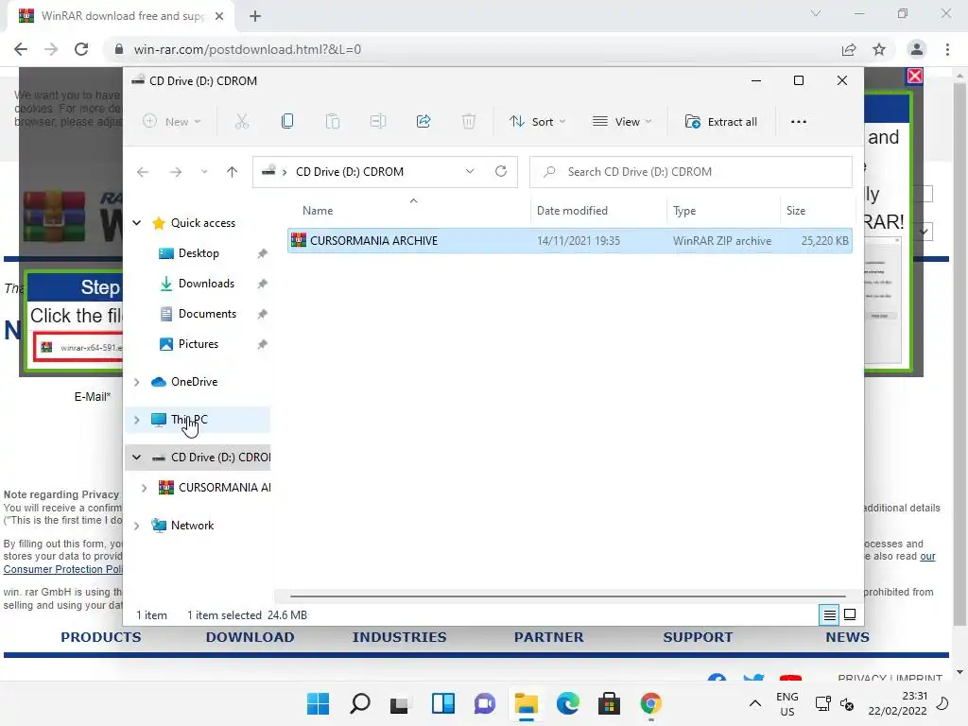The width and height of the screenshot is (968, 726).
Task: Click Search CD Drive (D:) CDROM field
Action: [691, 172]
